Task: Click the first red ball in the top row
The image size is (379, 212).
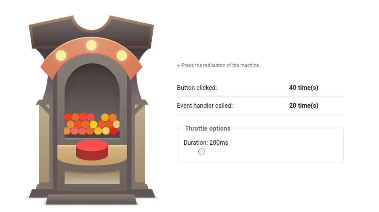Action: 68,117
